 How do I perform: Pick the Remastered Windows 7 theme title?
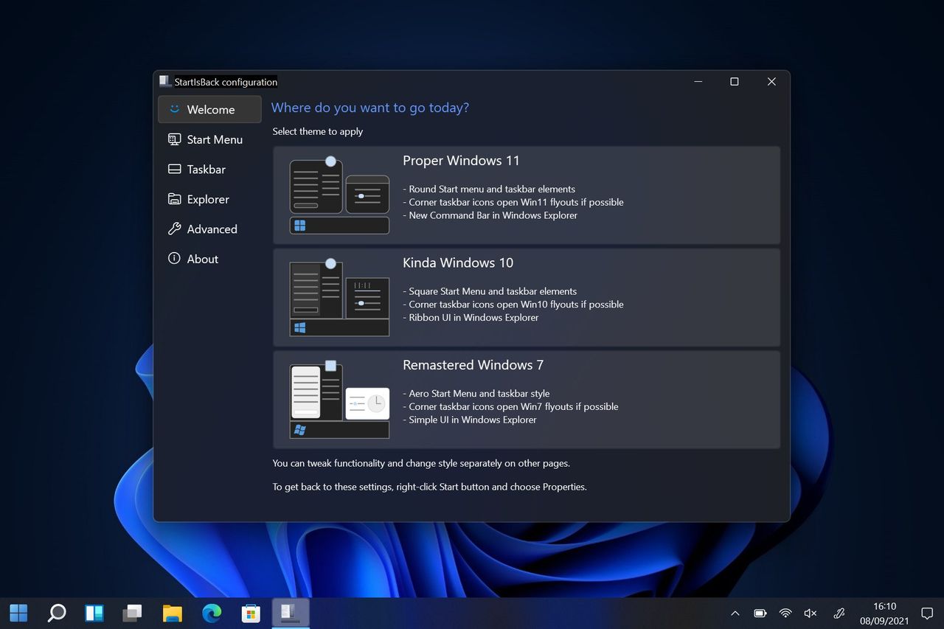(473, 365)
